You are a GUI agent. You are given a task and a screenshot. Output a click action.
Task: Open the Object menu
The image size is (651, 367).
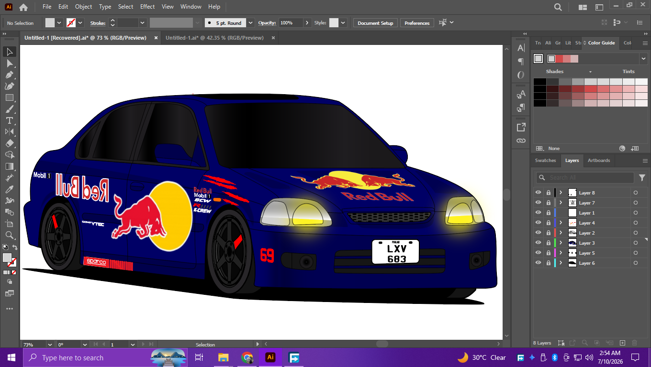point(83,7)
